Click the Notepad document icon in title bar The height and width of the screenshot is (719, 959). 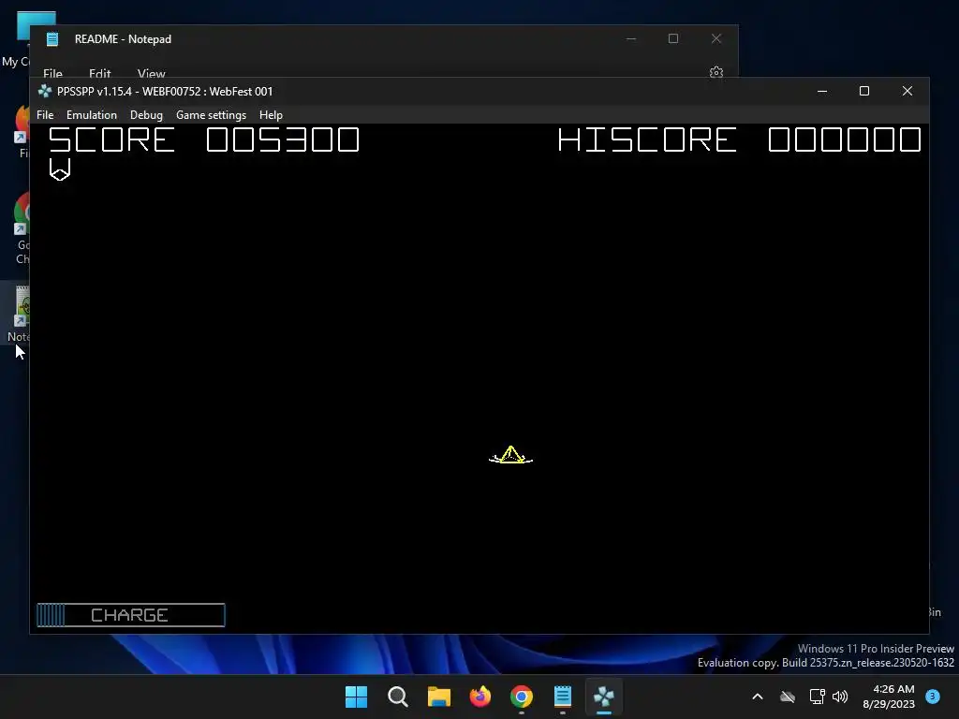click(52, 39)
